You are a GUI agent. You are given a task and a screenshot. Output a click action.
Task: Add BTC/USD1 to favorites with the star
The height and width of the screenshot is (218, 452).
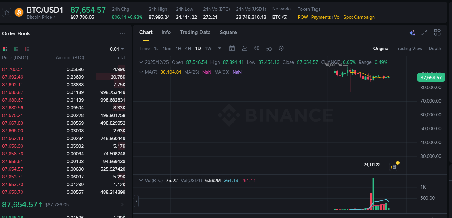[7, 13]
